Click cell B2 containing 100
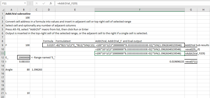The image size is (210, 98). click(x=24, y=18)
